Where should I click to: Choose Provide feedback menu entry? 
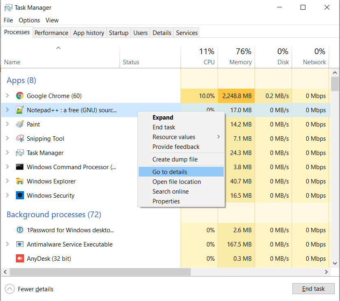pyautogui.click(x=181, y=146)
